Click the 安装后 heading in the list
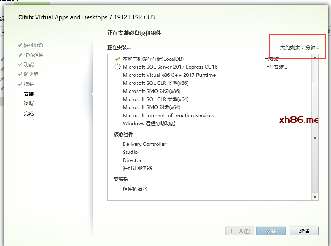This screenshot has height=246, width=331. (121, 179)
